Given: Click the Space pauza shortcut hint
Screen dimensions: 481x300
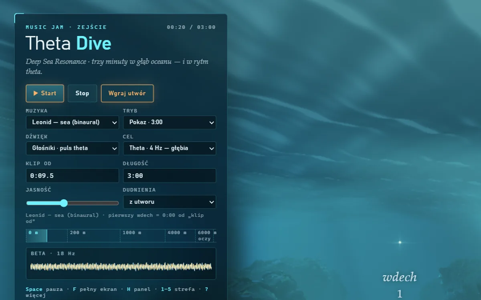Looking at the screenshot, I should coord(44,289).
